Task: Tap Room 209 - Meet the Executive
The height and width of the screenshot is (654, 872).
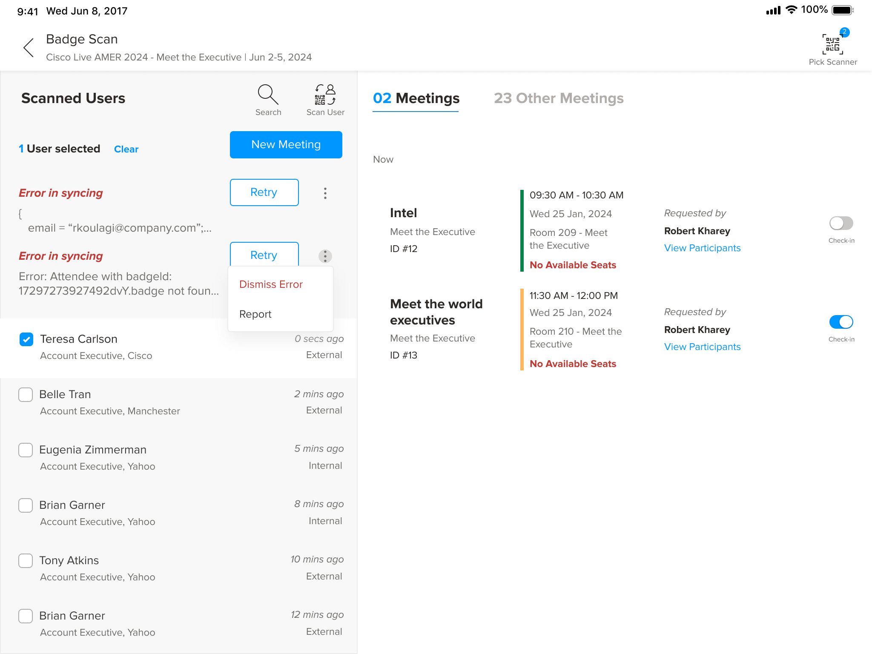Action: [568, 239]
